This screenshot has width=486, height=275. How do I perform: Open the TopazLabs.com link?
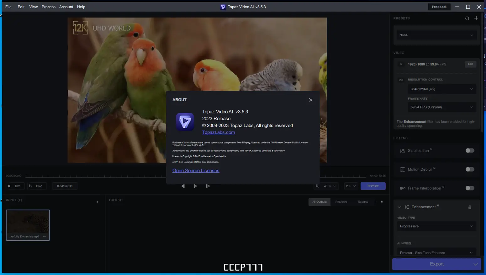[219, 132]
